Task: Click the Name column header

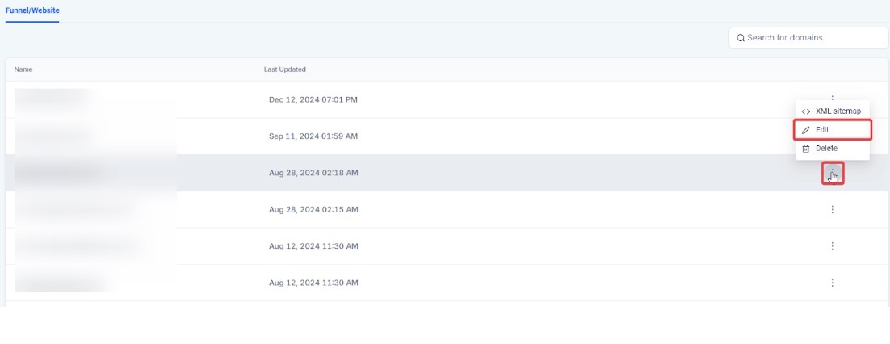Action: point(23,69)
